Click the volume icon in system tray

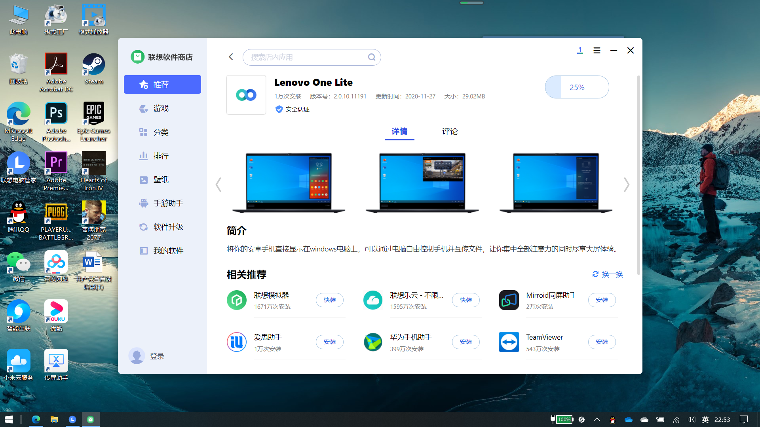coord(691,419)
